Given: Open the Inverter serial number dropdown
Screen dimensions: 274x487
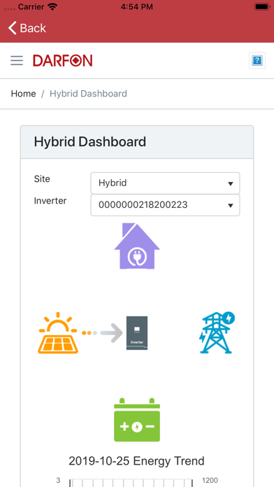Looking at the screenshot, I should (x=165, y=205).
